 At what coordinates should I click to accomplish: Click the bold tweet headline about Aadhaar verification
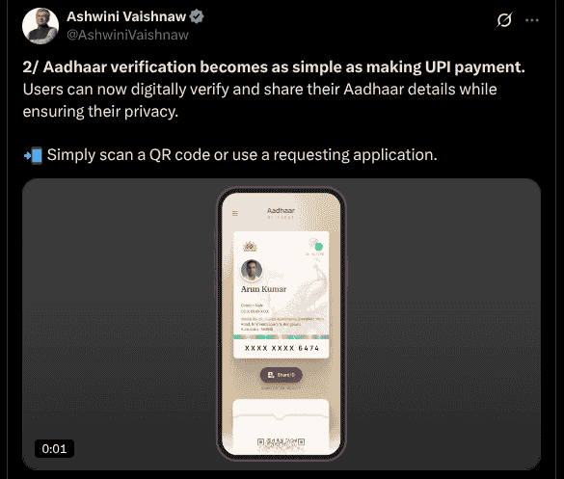(274, 67)
